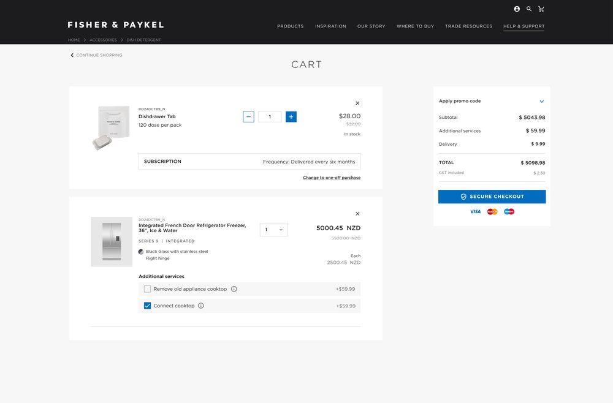Screen dimensions: 613x403
Task: Select the Black Glass color swatch
Action: coord(141,251)
